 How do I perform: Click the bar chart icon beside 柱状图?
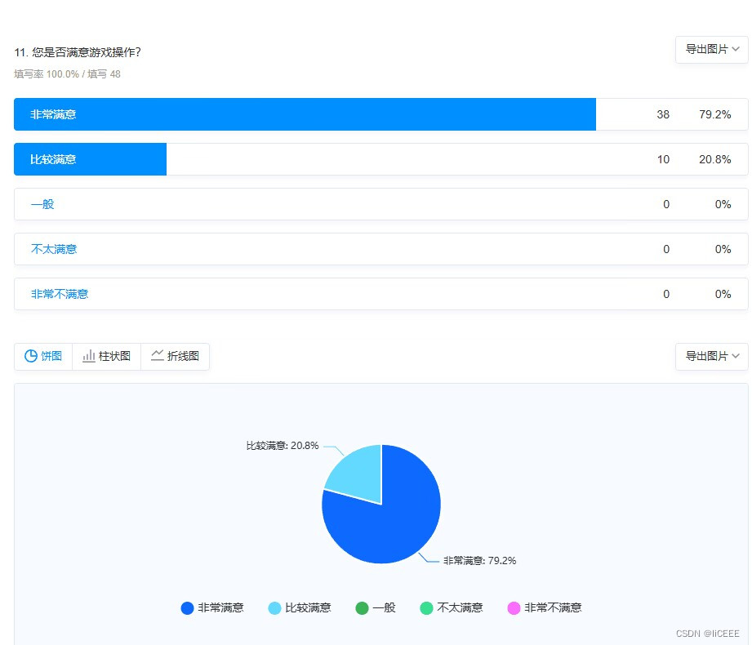tap(90, 356)
